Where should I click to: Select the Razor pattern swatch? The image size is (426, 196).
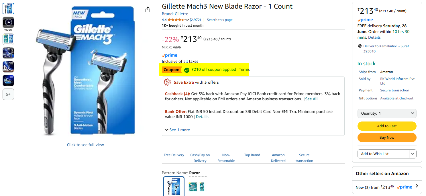(174, 186)
